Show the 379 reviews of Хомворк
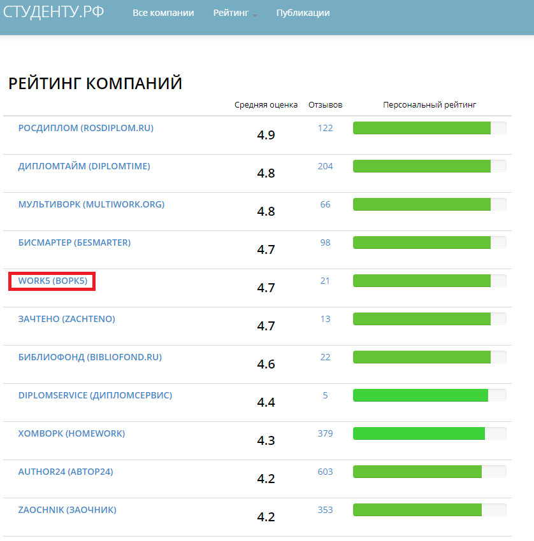Screen dimensions: 534x541 (x=325, y=433)
